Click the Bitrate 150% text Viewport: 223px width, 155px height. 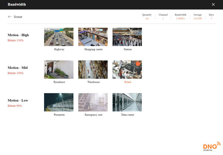click(x=16, y=40)
